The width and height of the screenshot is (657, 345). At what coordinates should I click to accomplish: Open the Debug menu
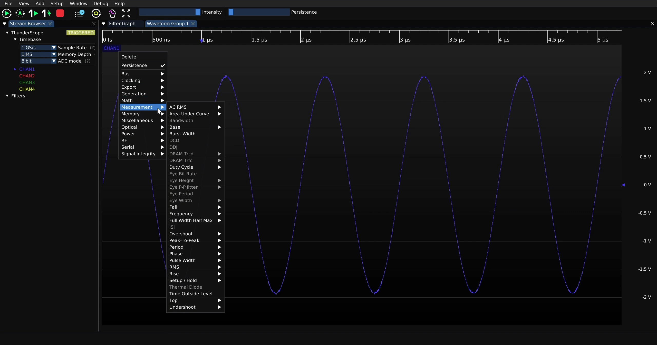[101, 4]
